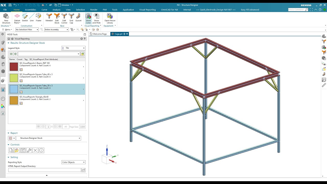Toggle Visual Reporting power button

12,39
